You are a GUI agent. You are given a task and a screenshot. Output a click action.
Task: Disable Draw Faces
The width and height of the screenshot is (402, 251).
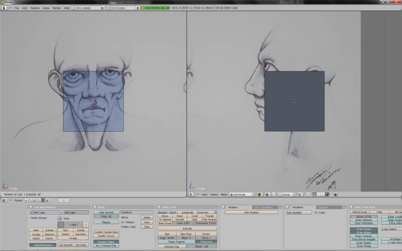click(x=364, y=229)
